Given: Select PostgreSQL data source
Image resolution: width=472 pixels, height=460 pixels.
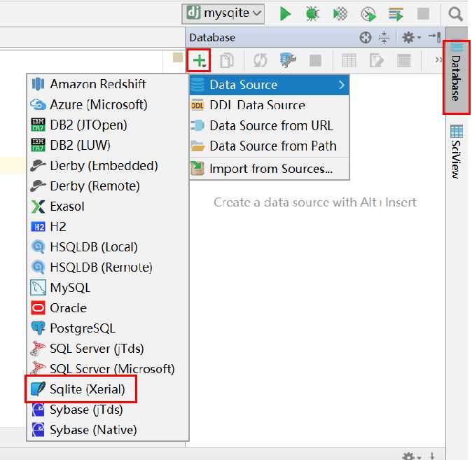Looking at the screenshot, I should pyautogui.click(x=107, y=328).
